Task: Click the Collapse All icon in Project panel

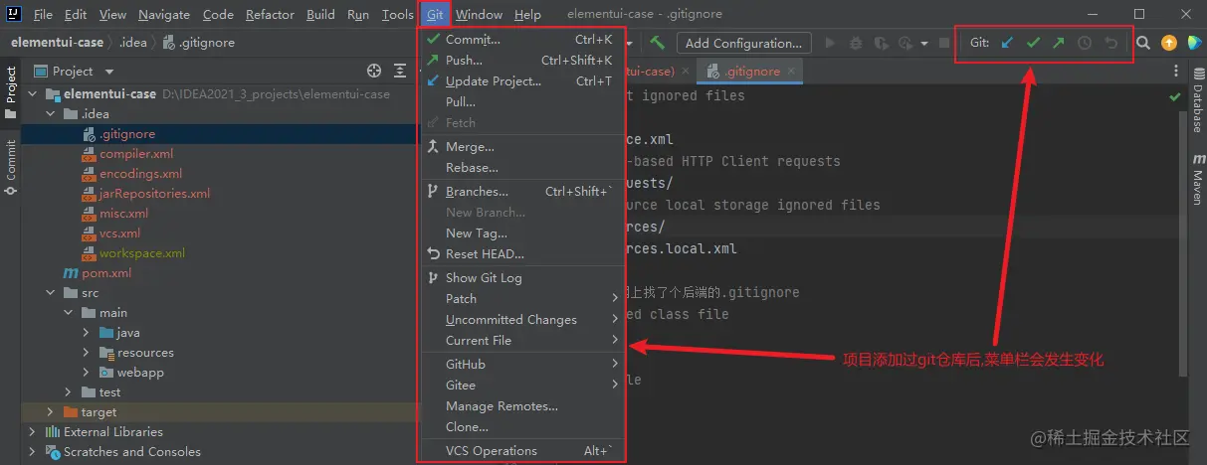Action: (399, 71)
